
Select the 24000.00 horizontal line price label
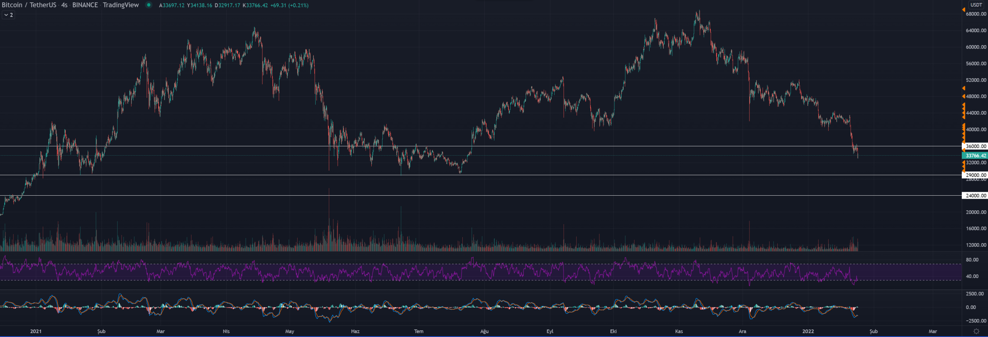point(976,196)
